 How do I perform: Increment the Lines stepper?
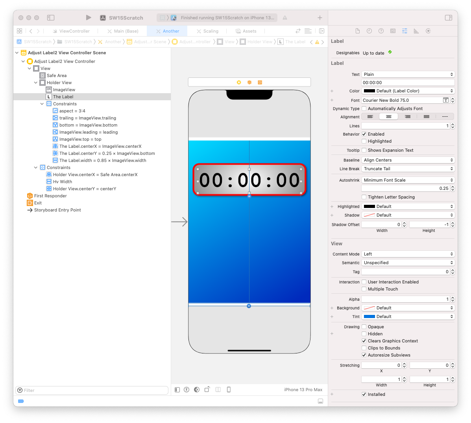tap(453, 125)
